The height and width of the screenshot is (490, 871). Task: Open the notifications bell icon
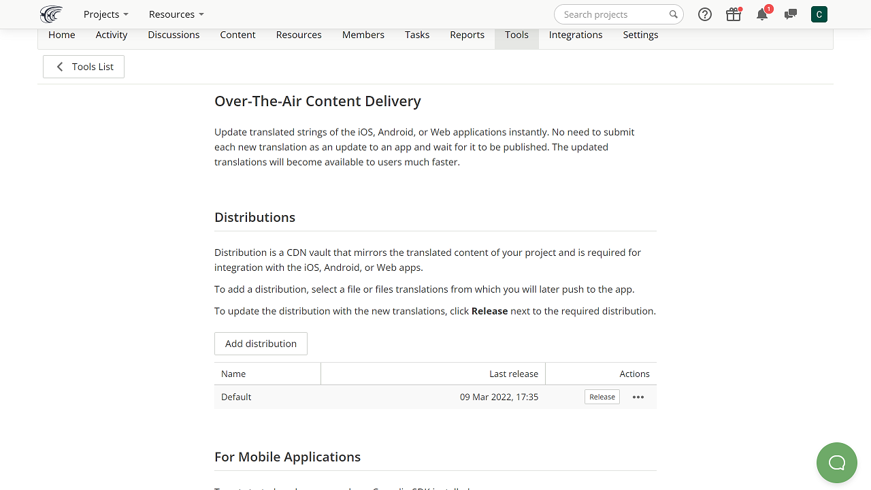click(x=762, y=14)
